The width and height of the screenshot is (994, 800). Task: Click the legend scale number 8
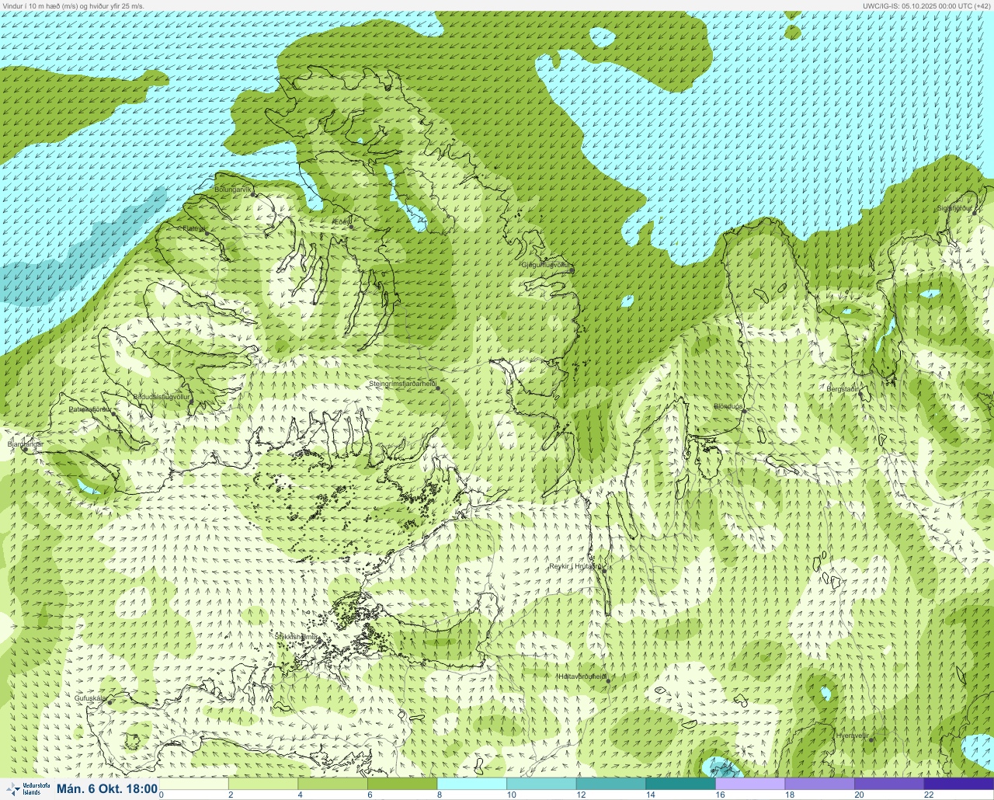(x=439, y=795)
